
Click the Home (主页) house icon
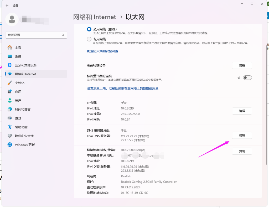[x=10, y=48]
